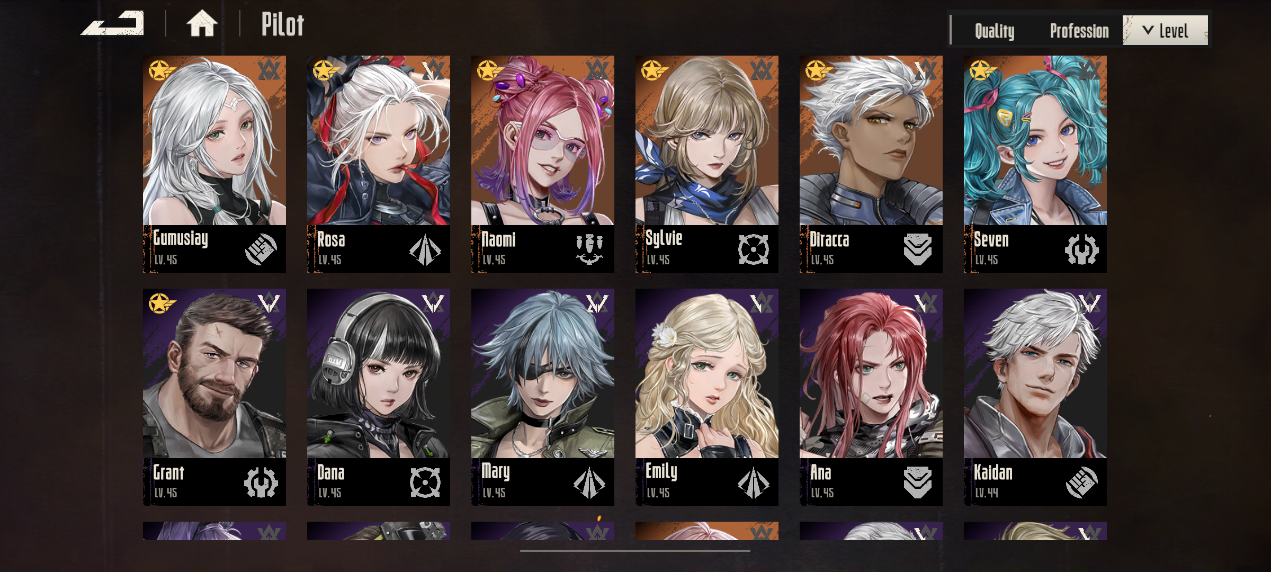The width and height of the screenshot is (1271, 572).
Task: Click the Grant name label
Action: [168, 472]
